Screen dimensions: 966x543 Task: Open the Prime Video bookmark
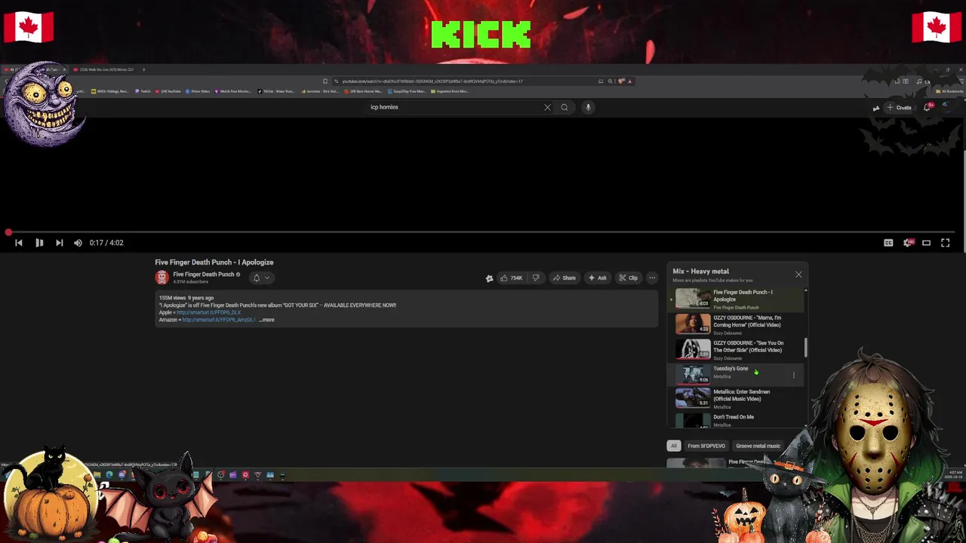pyautogui.click(x=198, y=91)
